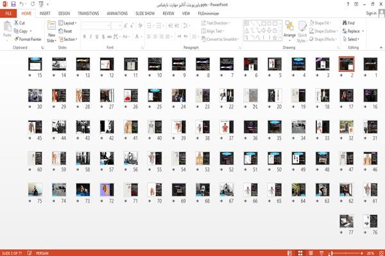Click fit slide to window icon
Screen dimensions: 385x256
pos(381,253)
